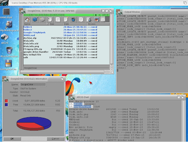Toggle the SRCE source panel button
The width and height of the screenshot is (188, 142).
(105, 15)
